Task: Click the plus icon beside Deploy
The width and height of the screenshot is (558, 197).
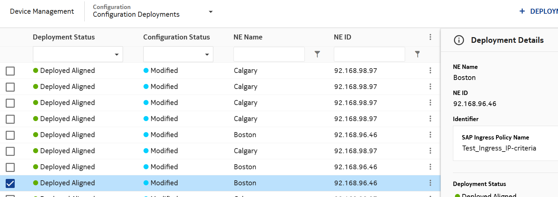Action: click(522, 11)
